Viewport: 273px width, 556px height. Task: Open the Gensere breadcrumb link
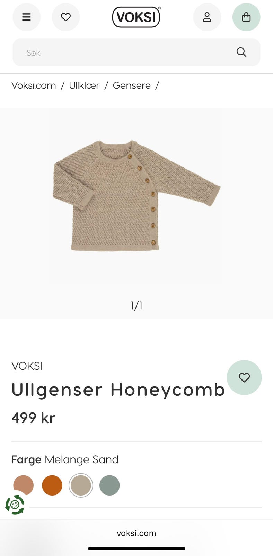pos(132,85)
